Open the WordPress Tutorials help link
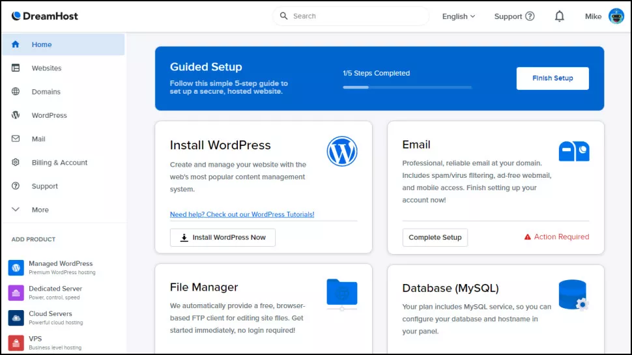632x355 pixels. coord(242,214)
